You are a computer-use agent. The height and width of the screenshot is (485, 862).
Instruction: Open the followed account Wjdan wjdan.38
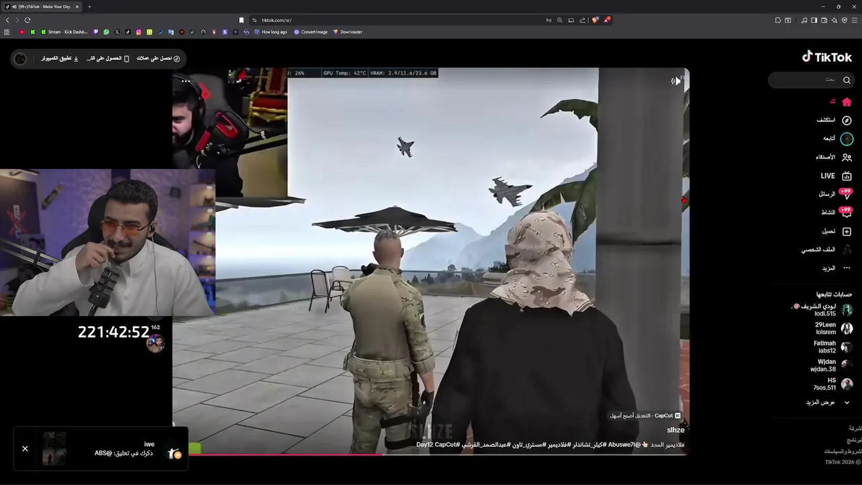click(x=832, y=365)
